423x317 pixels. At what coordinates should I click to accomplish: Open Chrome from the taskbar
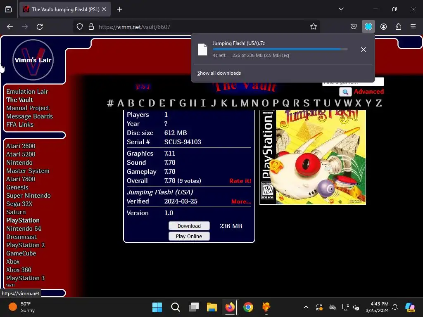pyautogui.click(x=248, y=307)
